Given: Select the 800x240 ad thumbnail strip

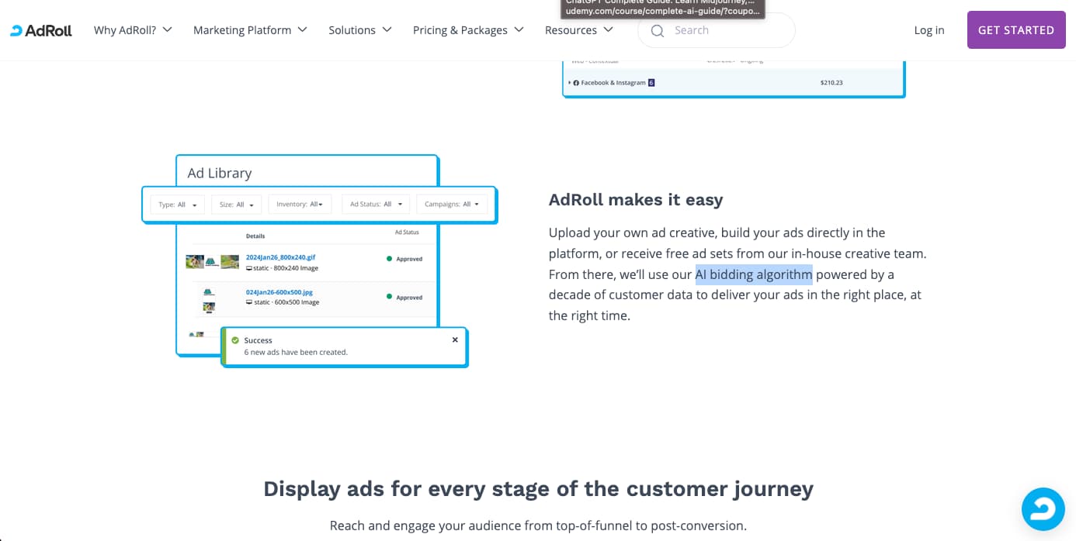Looking at the screenshot, I should click(x=212, y=262).
